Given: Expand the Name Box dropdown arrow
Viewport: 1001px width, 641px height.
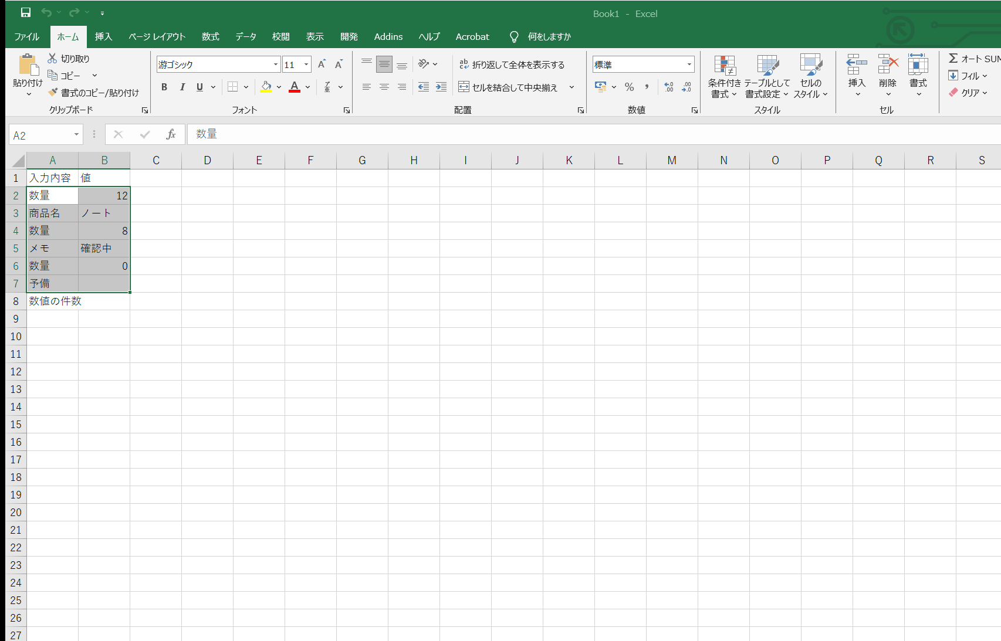Looking at the screenshot, I should point(76,135).
